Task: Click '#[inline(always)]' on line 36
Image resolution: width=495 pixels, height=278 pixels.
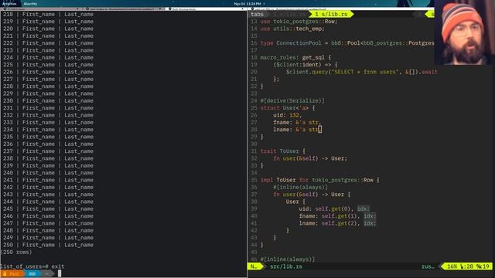Action: pos(301,187)
